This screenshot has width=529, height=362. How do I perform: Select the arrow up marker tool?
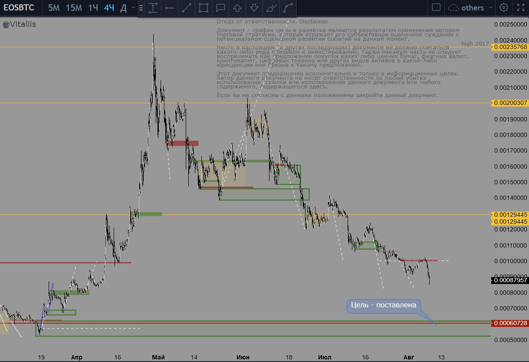coord(237,8)
